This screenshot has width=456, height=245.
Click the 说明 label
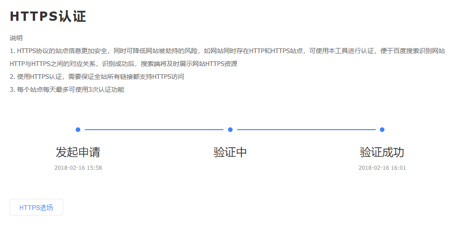[16, 38]
